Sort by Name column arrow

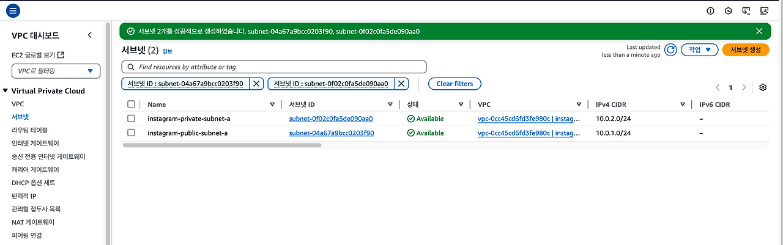272,104
